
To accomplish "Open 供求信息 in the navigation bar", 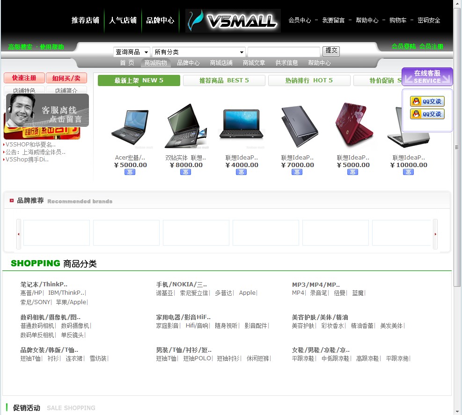I will pos(286,63).
